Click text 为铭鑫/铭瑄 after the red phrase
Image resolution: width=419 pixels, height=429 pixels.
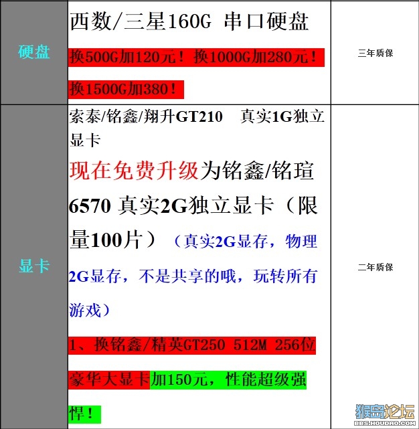tap(256, 171)
